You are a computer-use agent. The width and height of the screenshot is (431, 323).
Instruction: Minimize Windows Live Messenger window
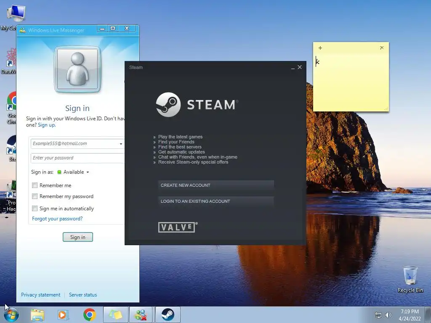(x=102, y=29)
